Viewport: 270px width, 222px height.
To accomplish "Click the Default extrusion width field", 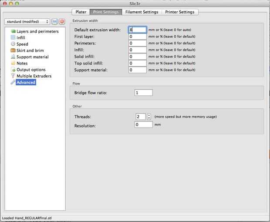I will click(x=138, y=30).
